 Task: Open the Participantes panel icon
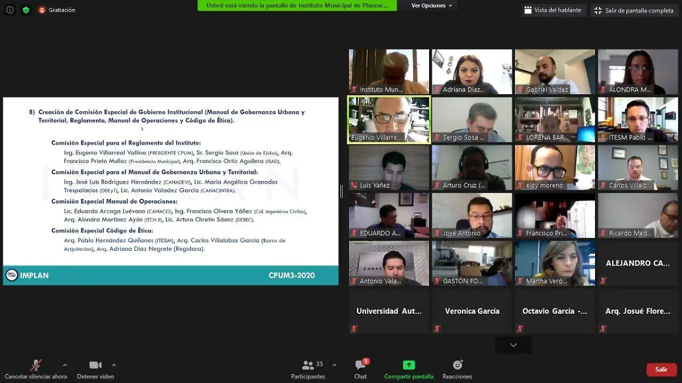[x=308, y=365]
